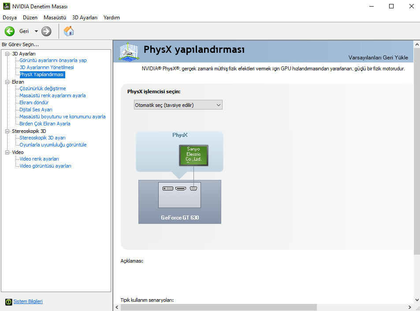Open the Masaüstü menu
Image resolution: width=420 pixels, height=311 pixels.
point(55,18)
